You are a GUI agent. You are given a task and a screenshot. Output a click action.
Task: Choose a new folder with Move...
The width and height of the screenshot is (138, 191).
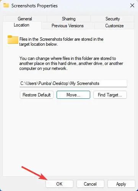[x=73, y=95]
